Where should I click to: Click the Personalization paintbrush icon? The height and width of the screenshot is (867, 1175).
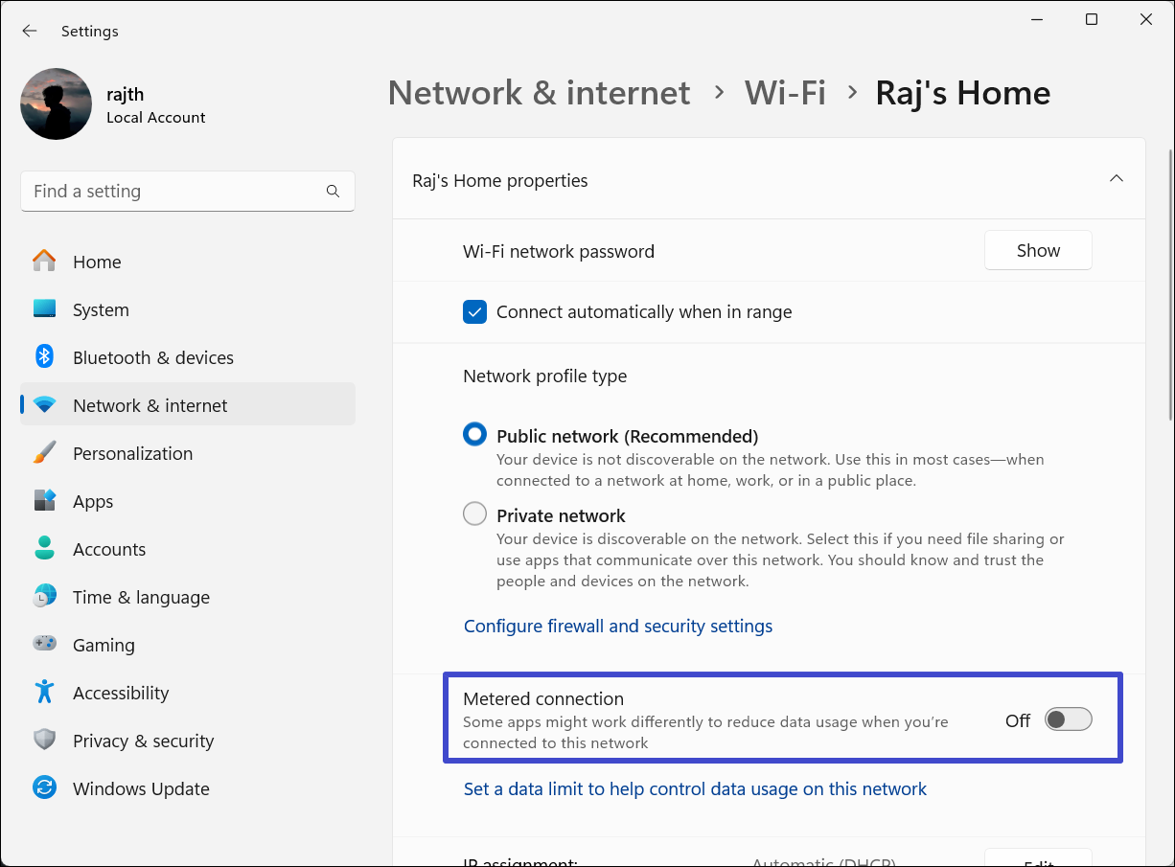coord(44,453)
